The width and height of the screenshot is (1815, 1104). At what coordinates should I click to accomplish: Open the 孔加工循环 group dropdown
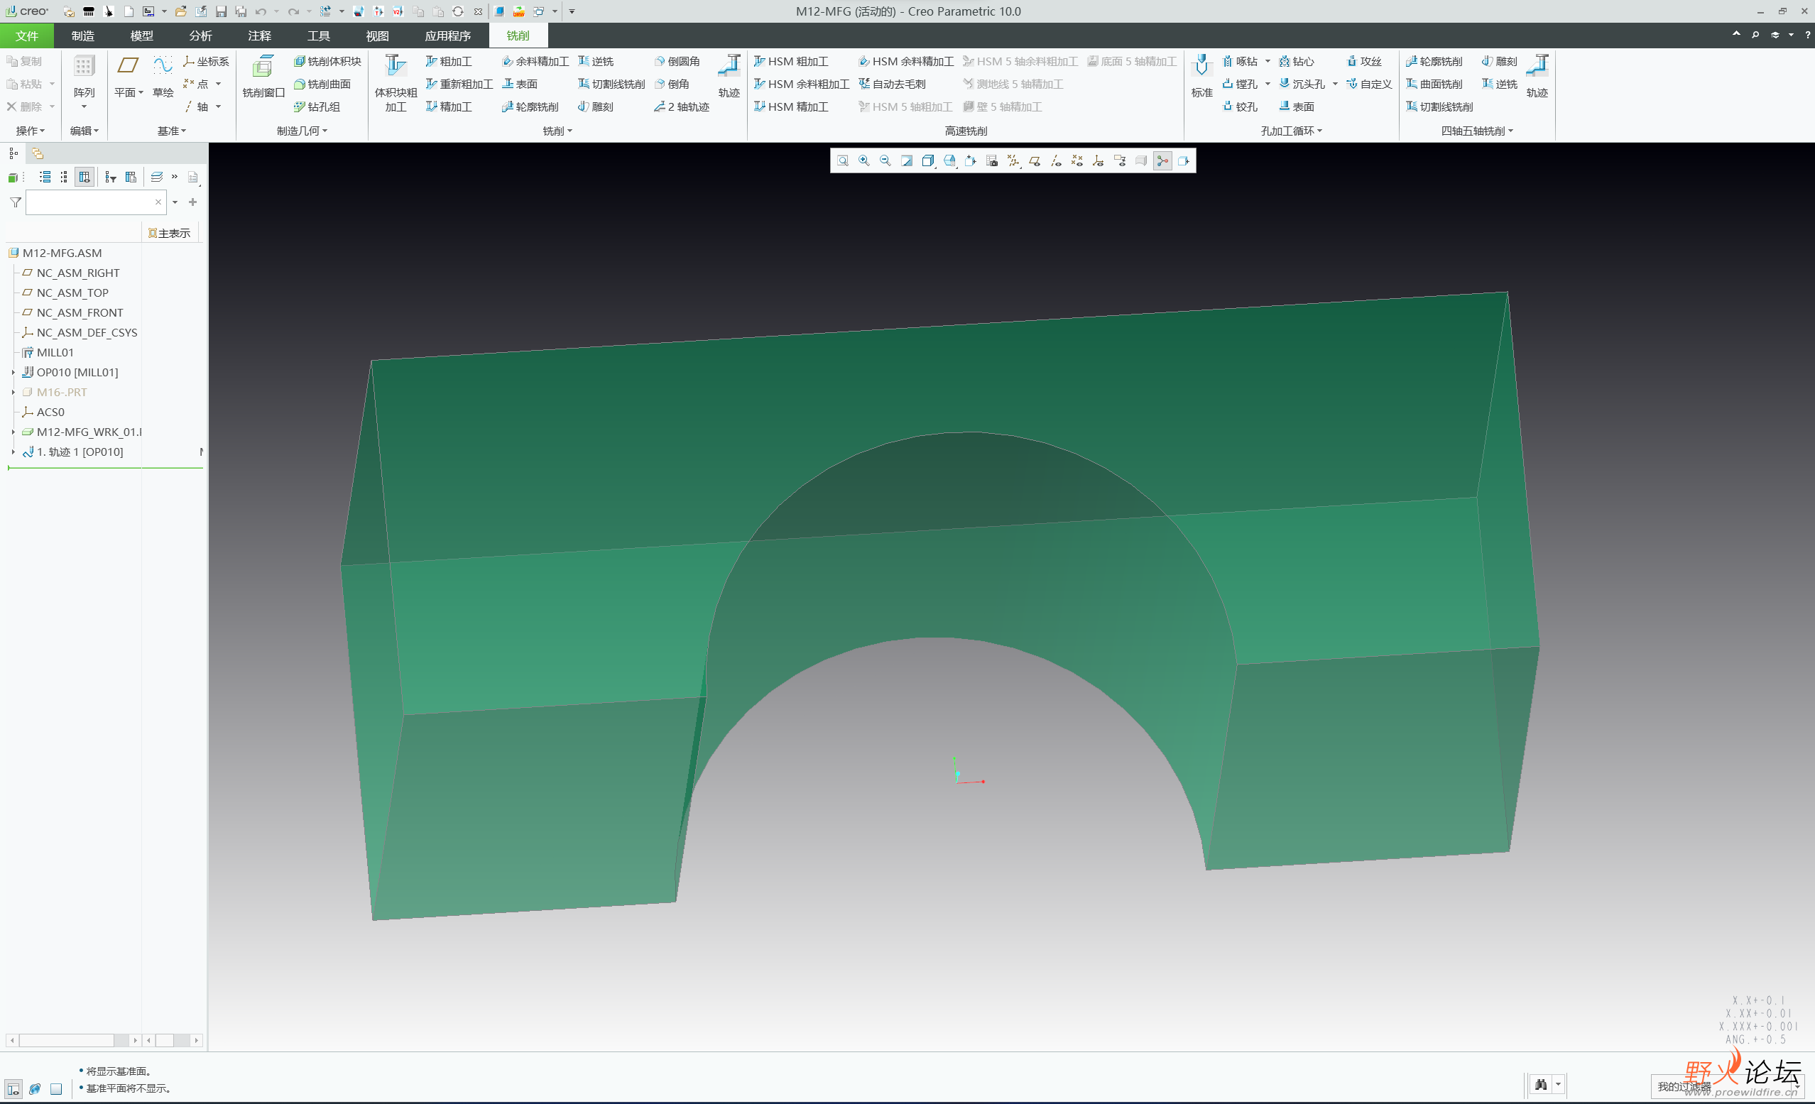(1291, 131)
